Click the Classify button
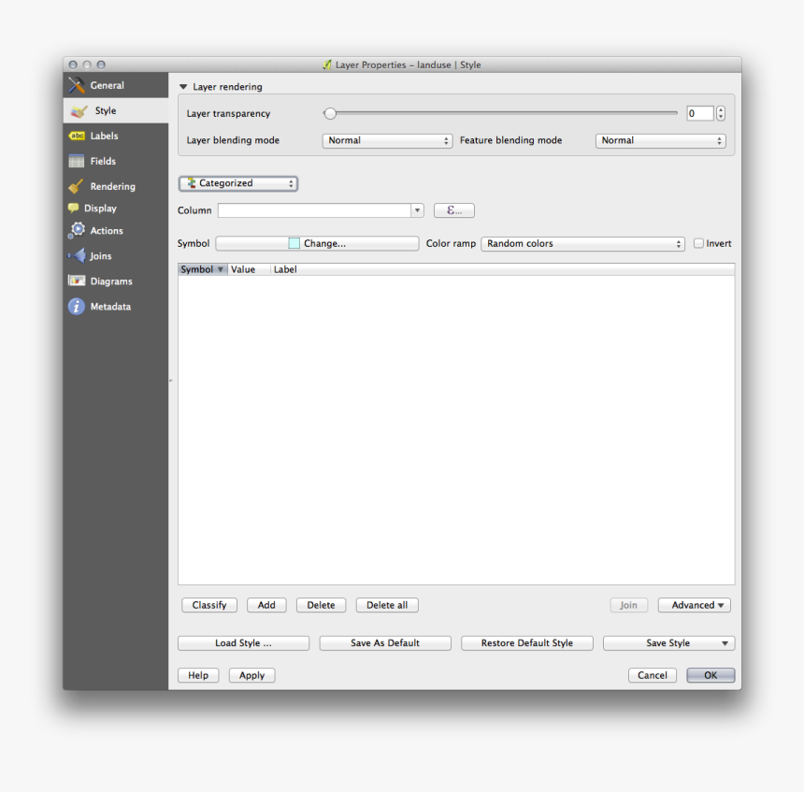 (x=208, y=605)
